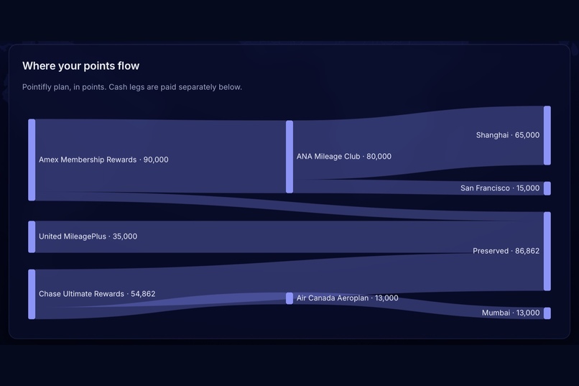Click the Amex Membership Rewards node bar
The height and width of the screenshot is (386, 579).
[x=32, y=160]
